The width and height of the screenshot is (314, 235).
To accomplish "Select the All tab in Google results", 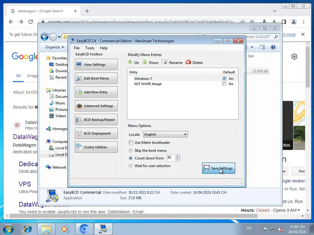I will (x=18, y=76).
